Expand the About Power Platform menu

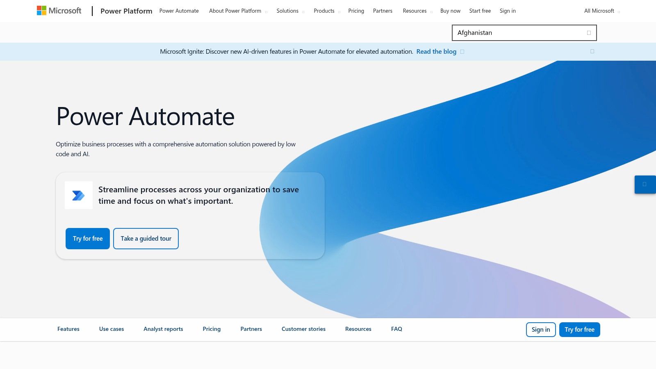(x=238, y=11)
